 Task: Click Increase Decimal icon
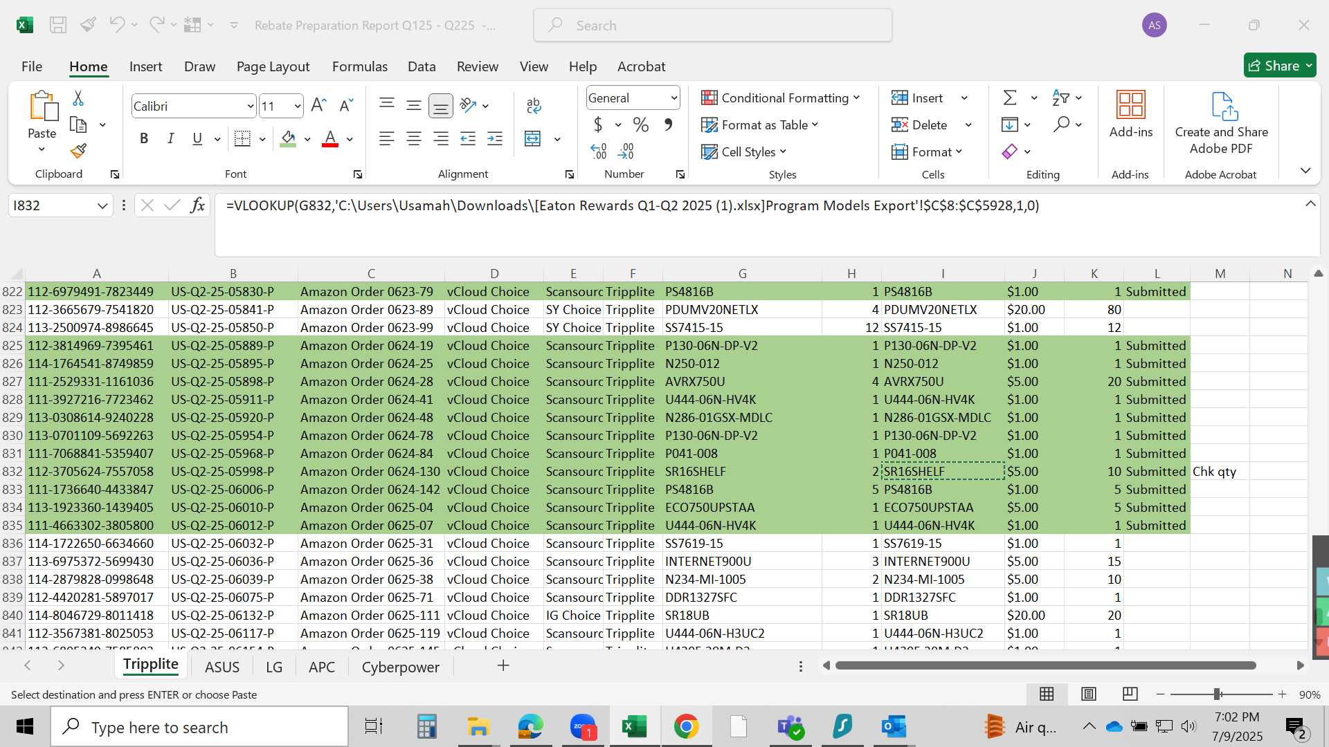tap(599, 151)
